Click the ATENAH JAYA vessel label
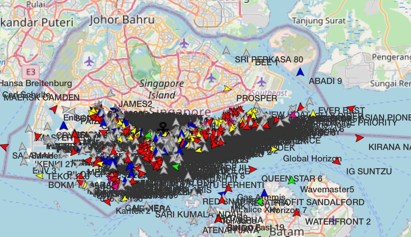411x237 pixels. tap(231, 230)
